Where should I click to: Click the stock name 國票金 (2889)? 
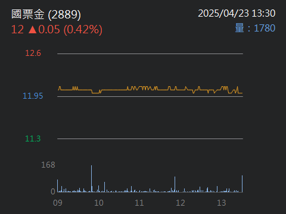pyautogui.click(x=46, y=14)
